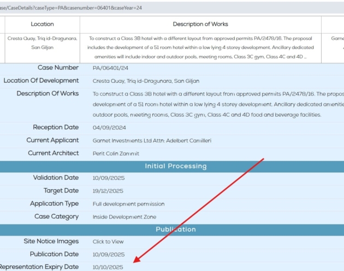Click the "Click to View" site notice link

(108, 242)
